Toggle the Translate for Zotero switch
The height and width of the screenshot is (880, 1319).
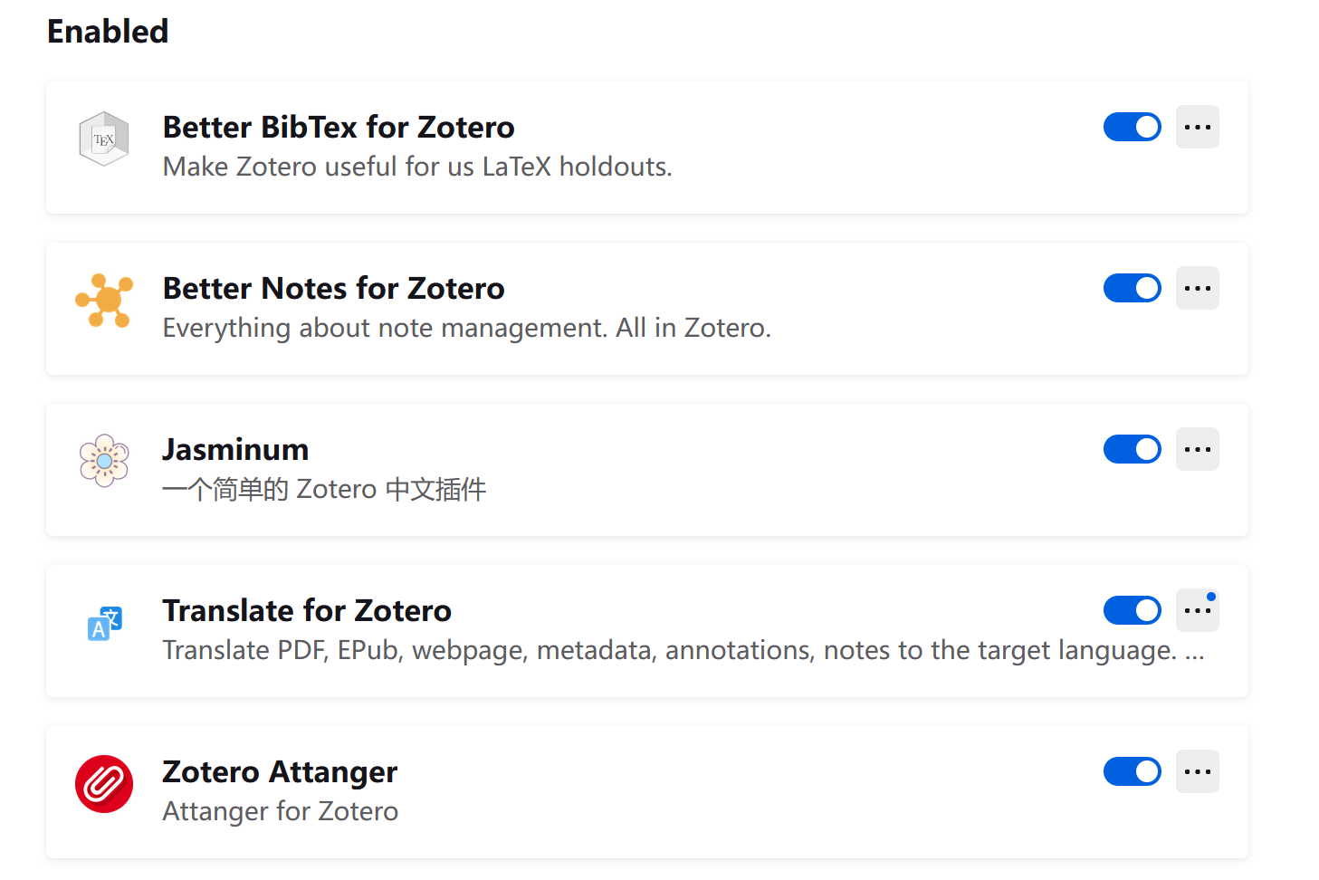tap(1132, 609)
